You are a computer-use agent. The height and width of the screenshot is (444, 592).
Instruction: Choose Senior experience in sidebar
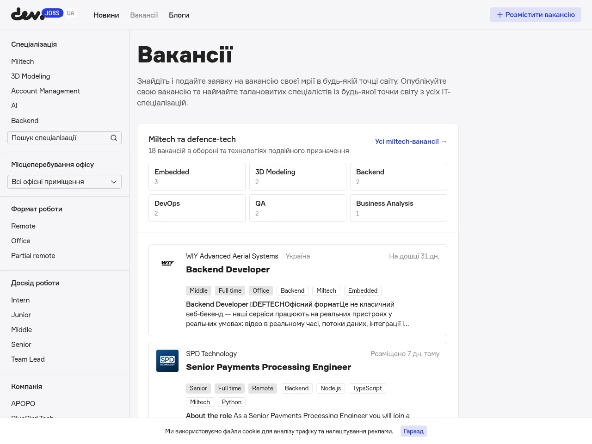click(21, 345)
